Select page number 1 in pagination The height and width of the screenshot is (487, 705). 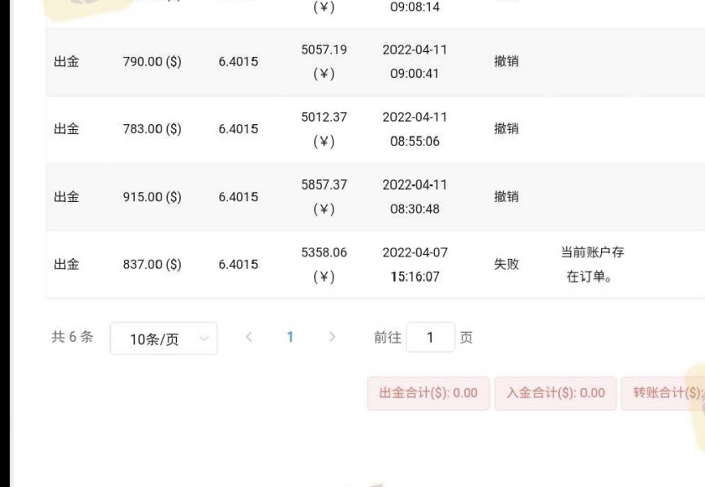click(x=290, y=338)
